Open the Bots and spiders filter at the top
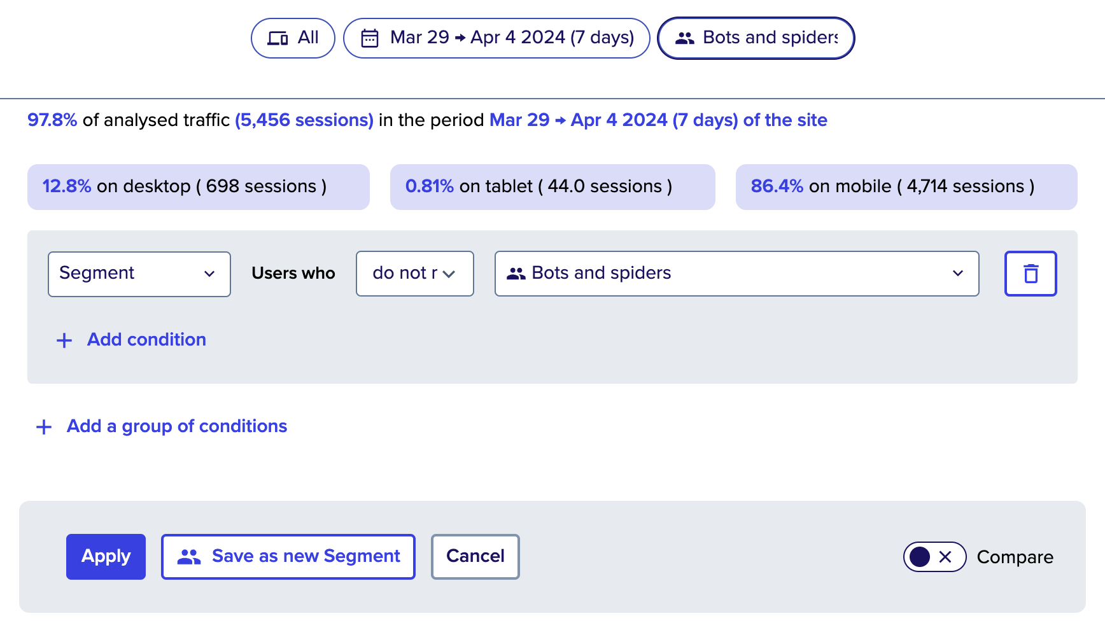Screen dimensions: 1105x630 point(756,38)
